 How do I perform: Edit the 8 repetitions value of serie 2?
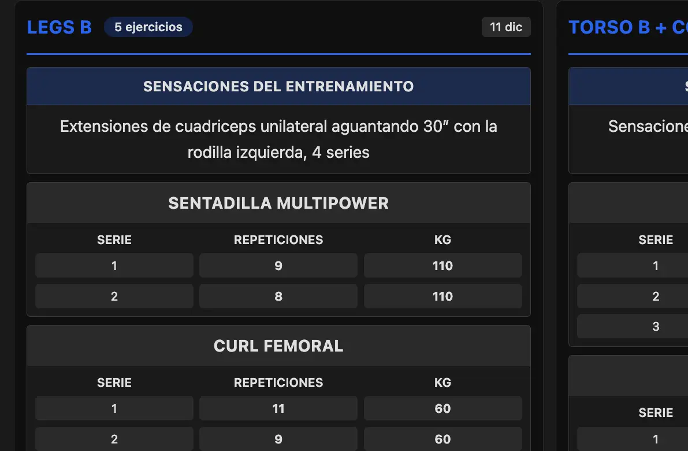pos(278,296)
